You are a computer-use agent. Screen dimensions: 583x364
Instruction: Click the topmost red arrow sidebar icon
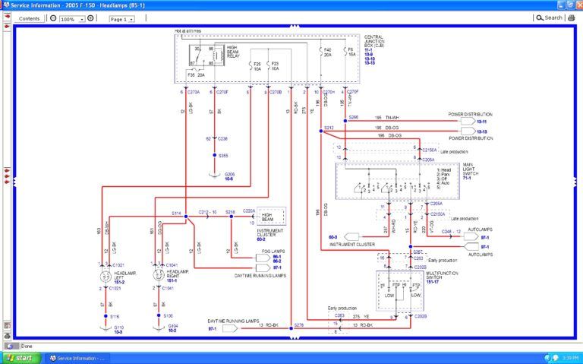7,17
